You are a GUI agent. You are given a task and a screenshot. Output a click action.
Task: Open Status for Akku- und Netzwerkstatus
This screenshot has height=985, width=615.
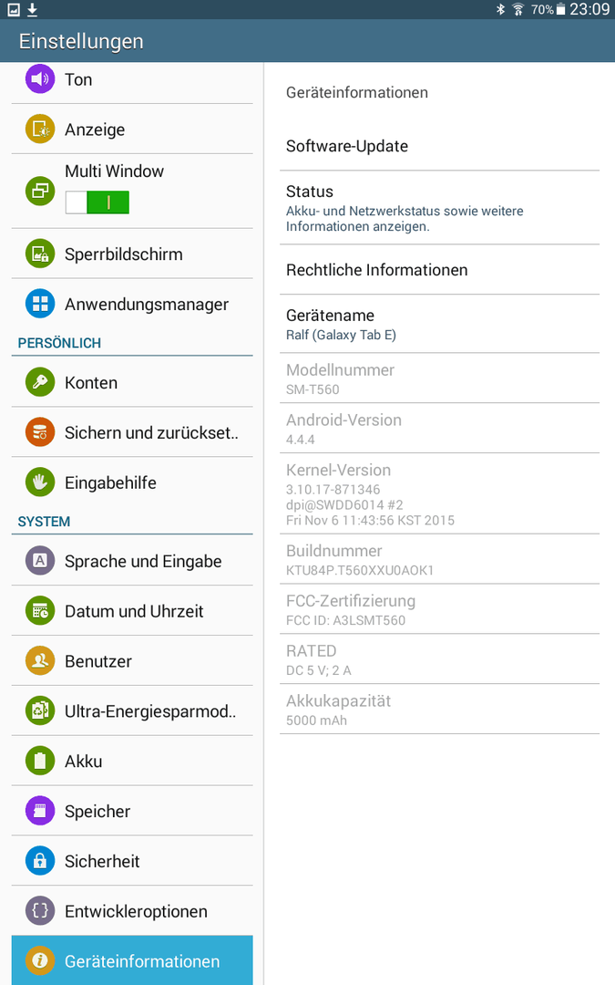pos(439,208)
